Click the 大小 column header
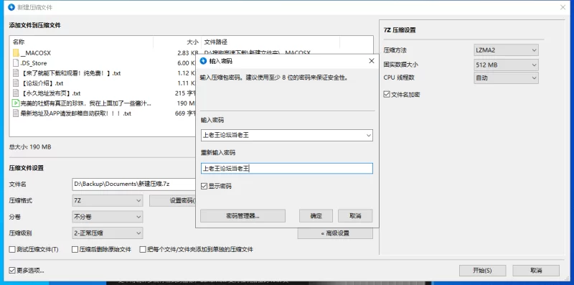This screenshot has height=285, width=574. [x=192, y=42]
